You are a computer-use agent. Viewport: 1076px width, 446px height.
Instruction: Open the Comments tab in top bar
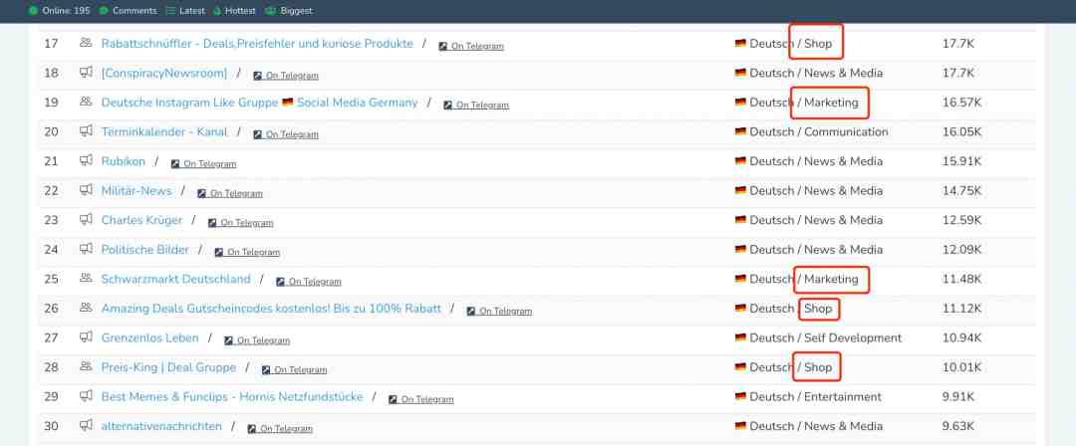pyautogui.click(x=128, y=11)
